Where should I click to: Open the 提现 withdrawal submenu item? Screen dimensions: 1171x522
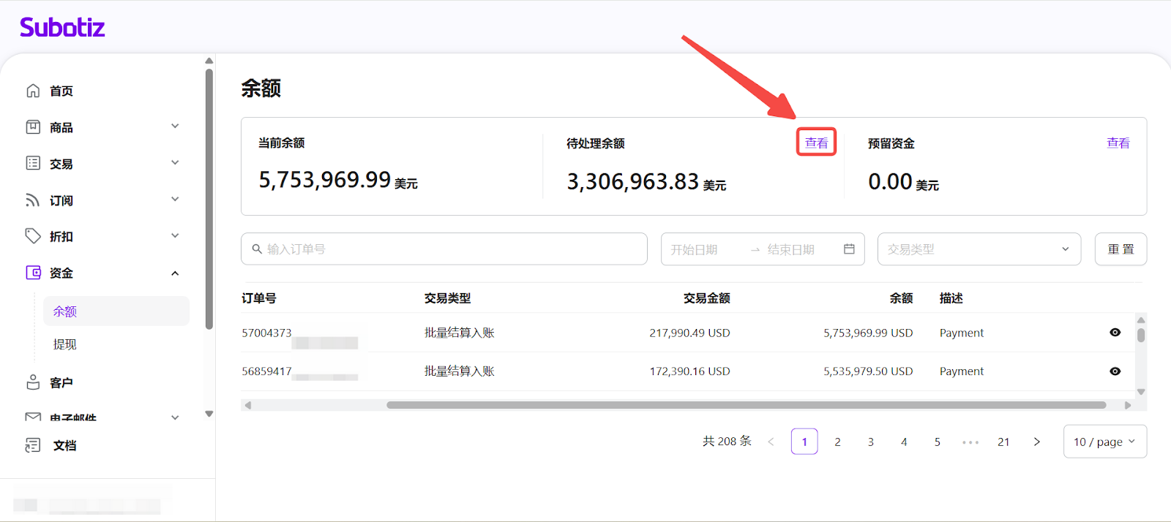[65, 344]
